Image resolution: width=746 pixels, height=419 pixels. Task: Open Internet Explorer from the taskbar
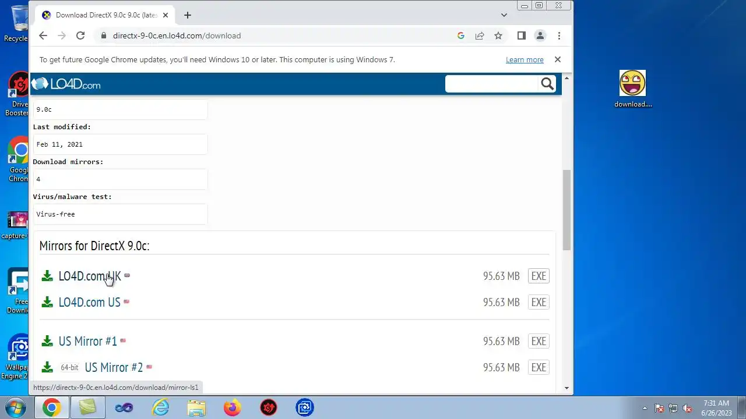160,408
